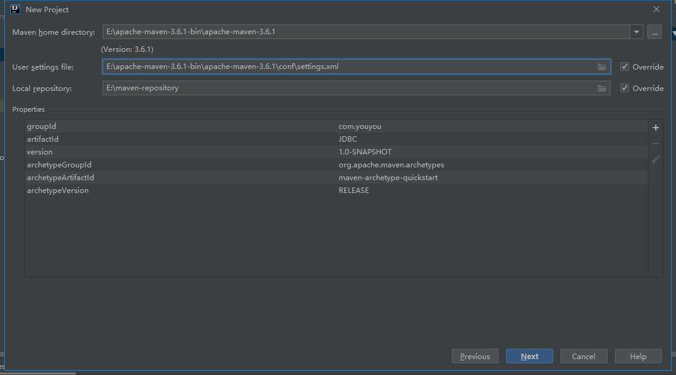Click value 1.0-SNAPSHOT
676x375 pixels.
[x=365, y=151]
